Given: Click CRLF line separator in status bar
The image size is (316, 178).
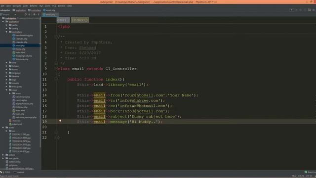Looking at the screenshot, I should coord(301,176).
